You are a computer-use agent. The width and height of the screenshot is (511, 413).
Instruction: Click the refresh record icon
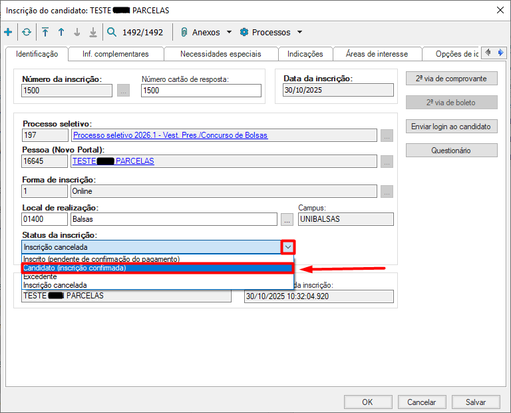(x=27, y=32)
